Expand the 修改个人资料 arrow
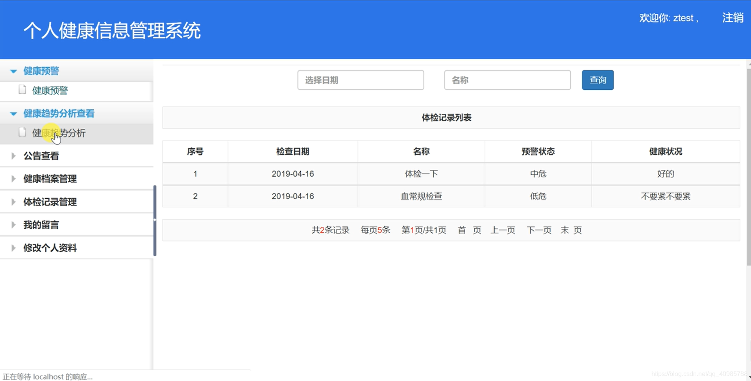The image size is (751, 381). [13, 248]
